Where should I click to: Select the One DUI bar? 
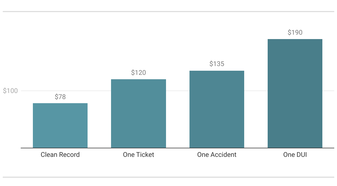coord(295,94)
